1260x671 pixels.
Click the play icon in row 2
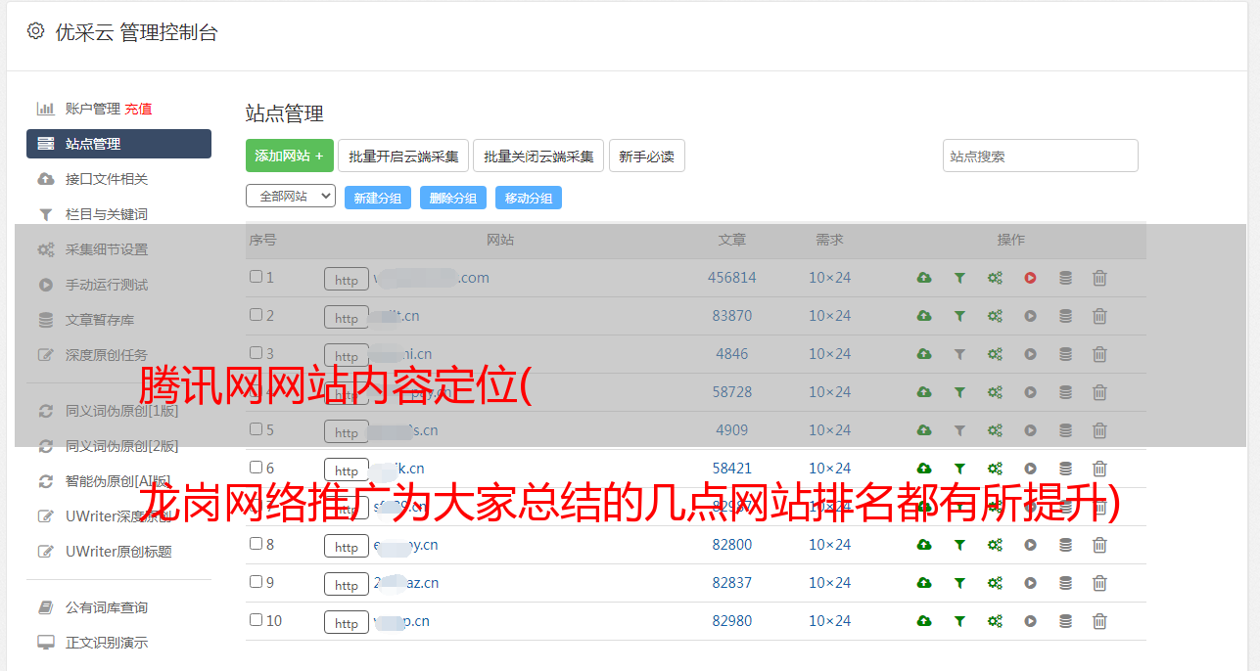click(1030, 316)
